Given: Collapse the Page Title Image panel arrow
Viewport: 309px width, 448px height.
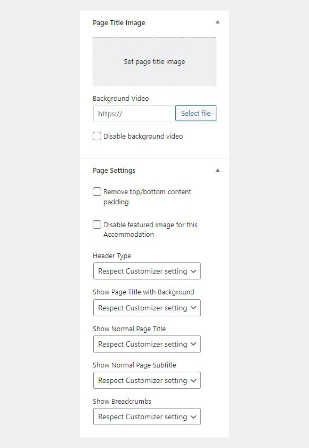Looking at the screenshot, I should (x=217, y=22).
